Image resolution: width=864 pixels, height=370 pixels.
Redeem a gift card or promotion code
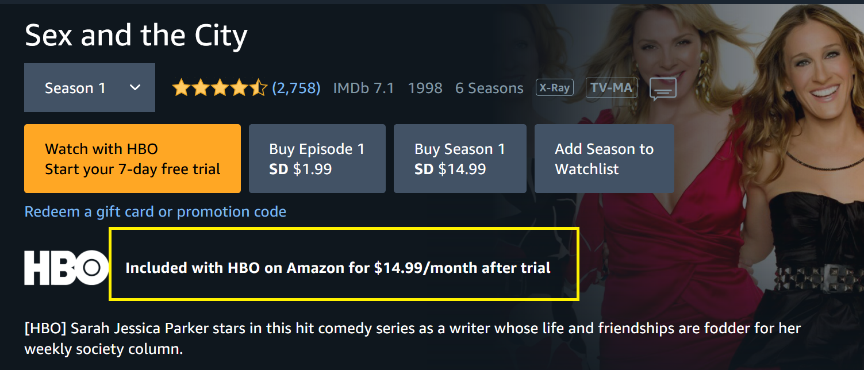coord(155,211)
